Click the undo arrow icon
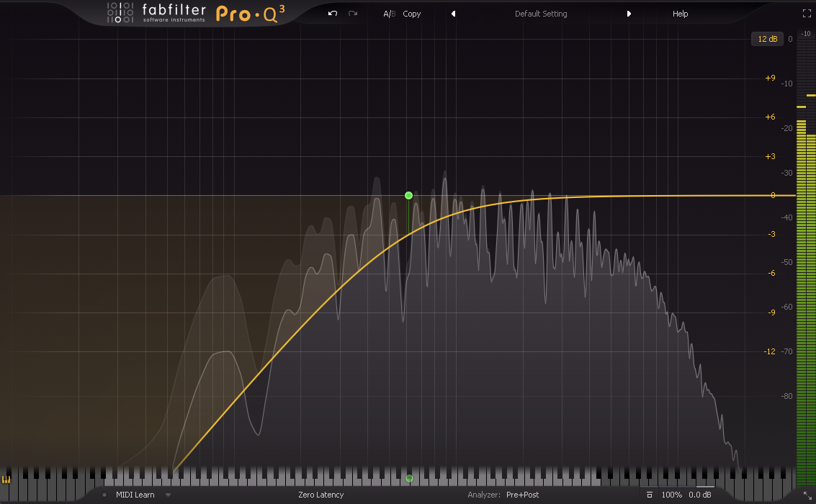Screen dimensions: 816x504 [333, 14]
